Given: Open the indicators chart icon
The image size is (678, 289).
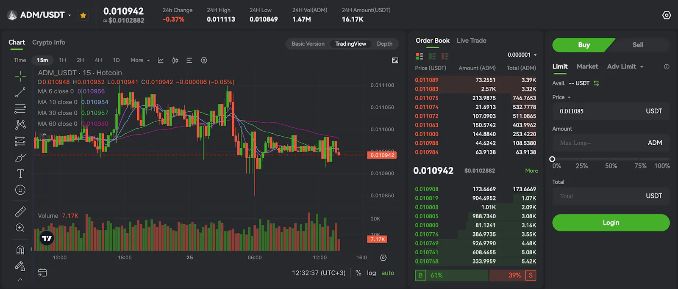Looking at the screenshot, I should pyautogui.click(x=161, y=61).
